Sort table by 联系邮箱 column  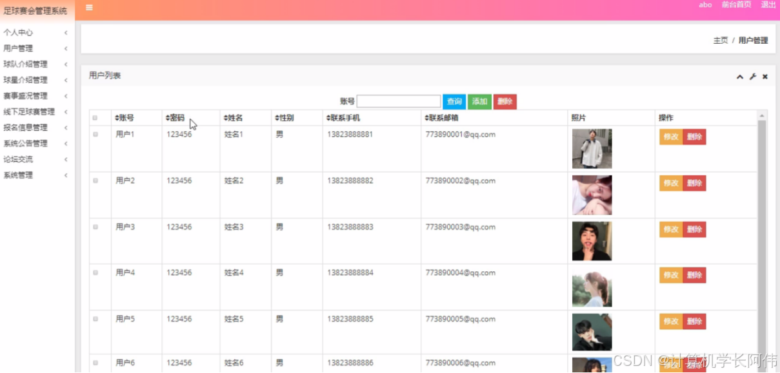[442, 118]
